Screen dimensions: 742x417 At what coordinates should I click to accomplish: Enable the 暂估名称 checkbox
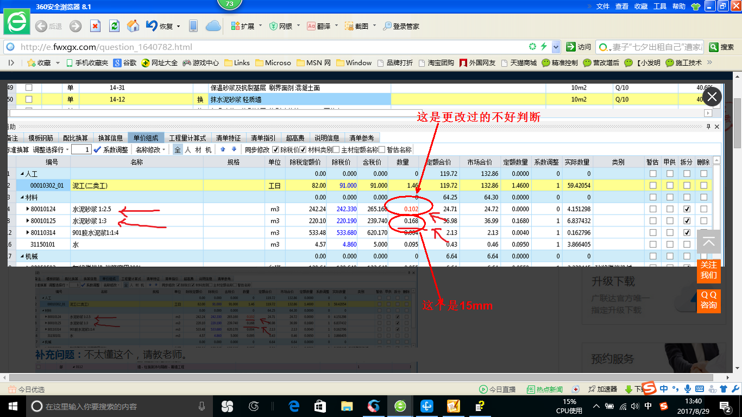coord(382,149)
